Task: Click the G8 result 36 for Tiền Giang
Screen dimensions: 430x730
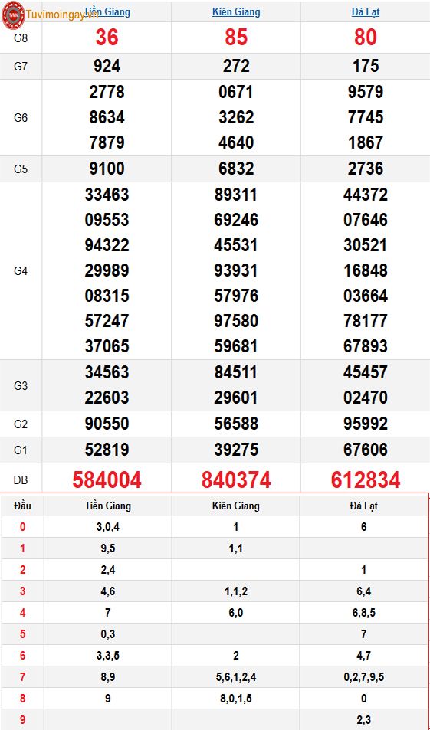Action: click(x=107, y=38)
